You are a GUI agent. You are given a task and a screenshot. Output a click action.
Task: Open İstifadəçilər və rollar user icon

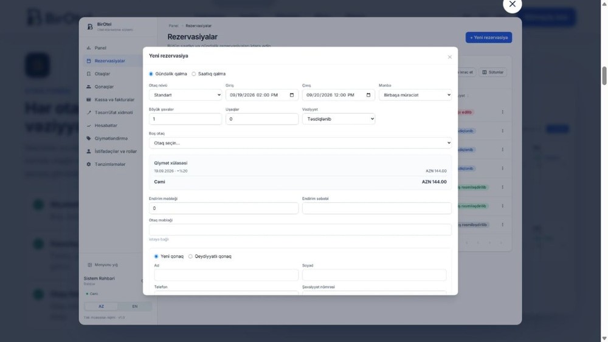pyautogui.click(x=88, y=151)
